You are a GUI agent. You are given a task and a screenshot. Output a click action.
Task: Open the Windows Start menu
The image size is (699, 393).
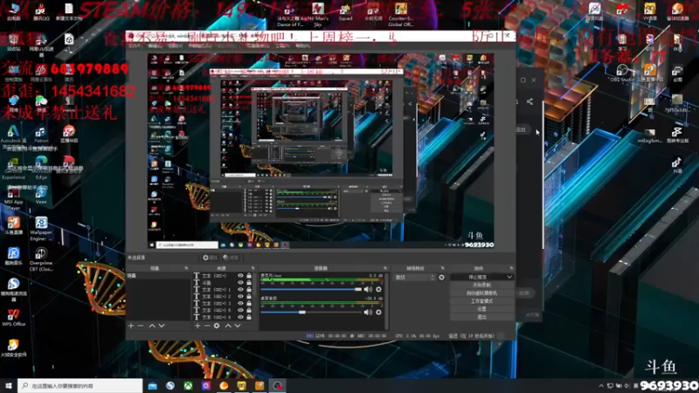pyautogui.click(x=9, y=385)
